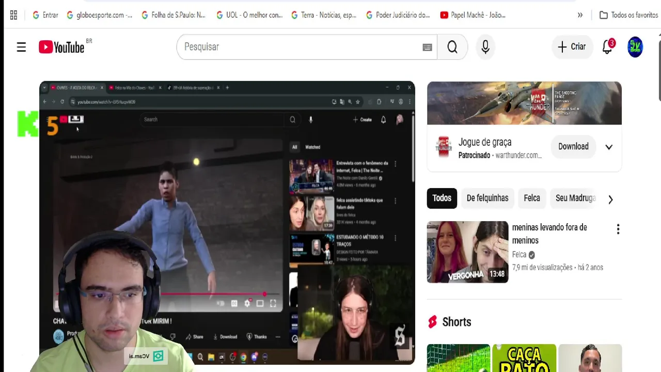Click the 7,9 mi de visualizações text
Viewport: 661px width, 372px height.
[x=542, y=268]
